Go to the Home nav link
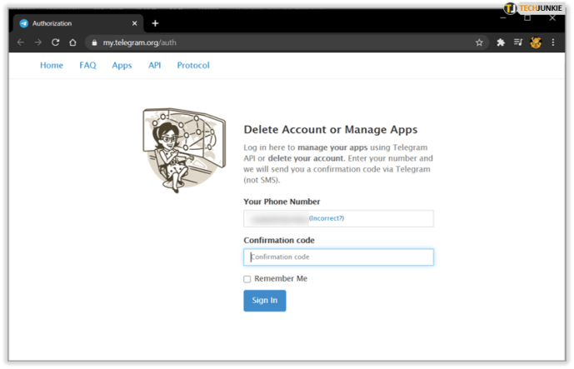This screenshot has height=369, width=574. [52, 66]
